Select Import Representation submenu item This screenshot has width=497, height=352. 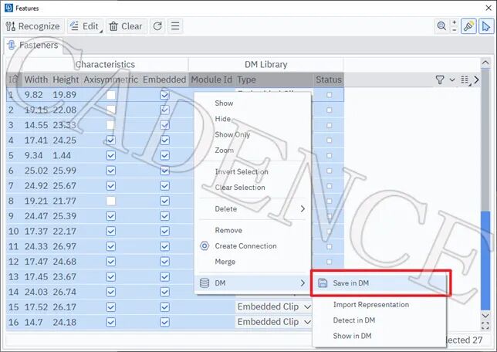[380, 304]
